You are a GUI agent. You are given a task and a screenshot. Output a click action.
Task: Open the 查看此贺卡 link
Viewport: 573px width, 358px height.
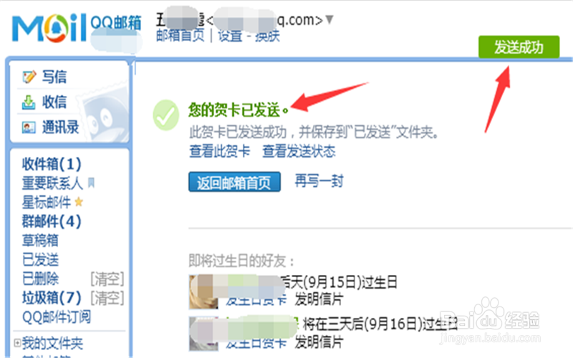pos(220,151)
